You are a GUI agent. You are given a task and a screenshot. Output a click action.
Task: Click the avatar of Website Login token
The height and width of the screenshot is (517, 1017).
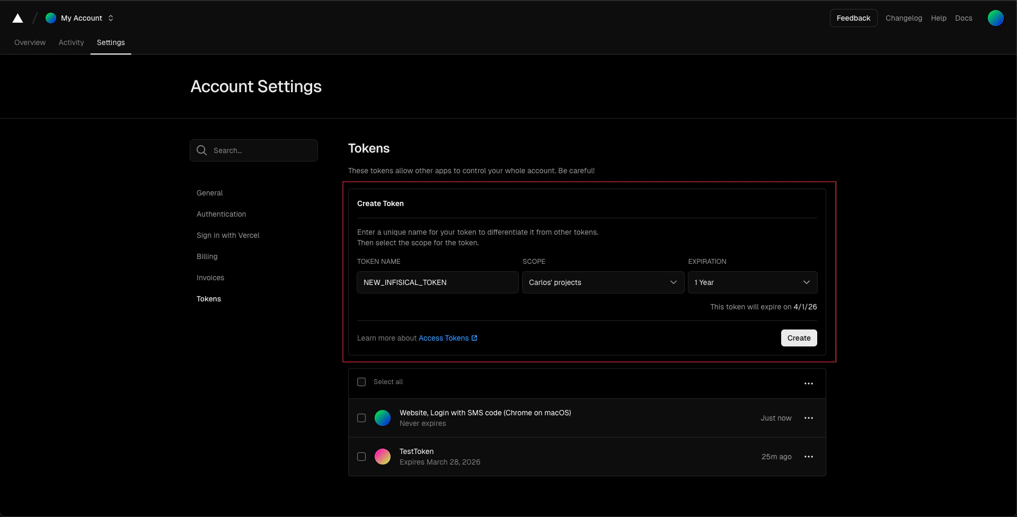(x=383, y=418)
